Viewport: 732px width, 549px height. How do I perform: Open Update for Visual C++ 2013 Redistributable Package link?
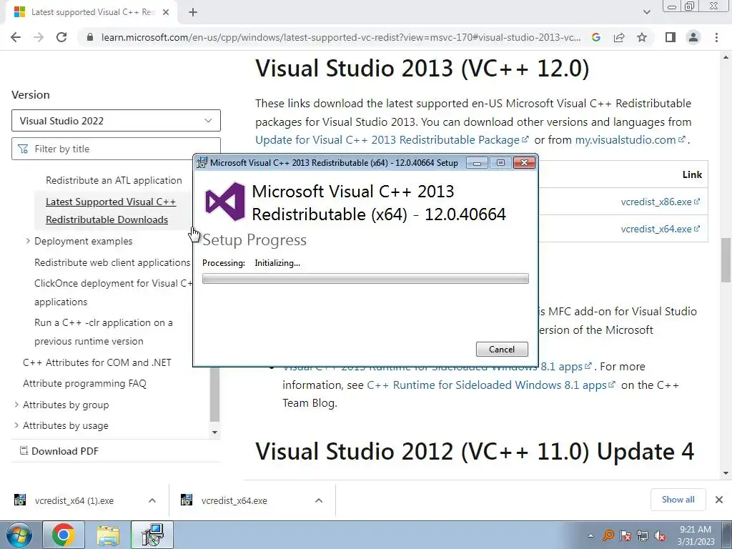(x=392, y=139)
